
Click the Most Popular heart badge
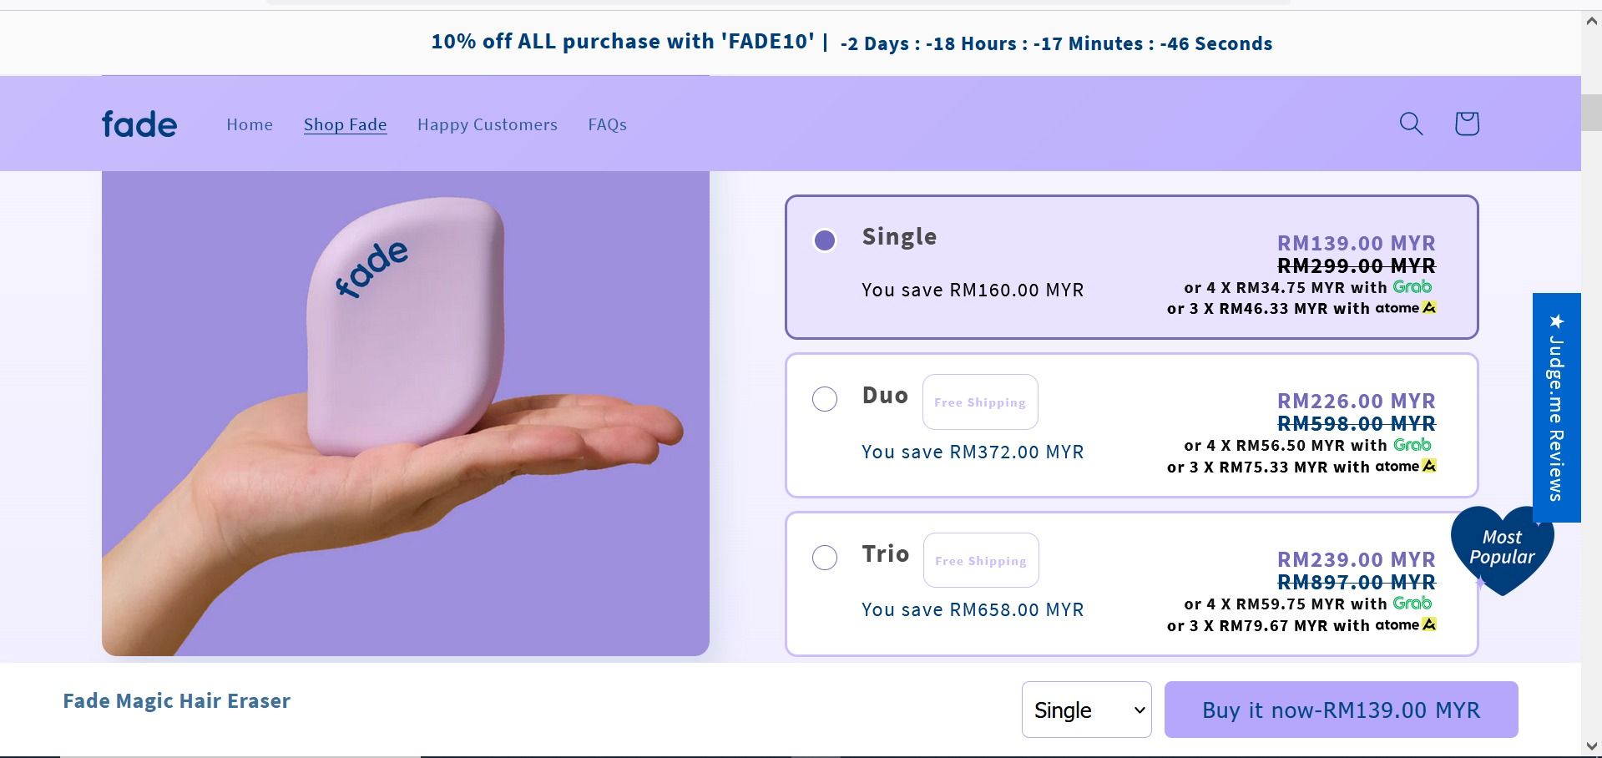pyautogui.click(x=1502, y=548)
